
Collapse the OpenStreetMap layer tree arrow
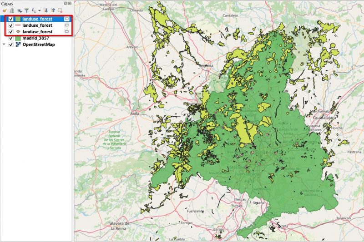coord(4,44)
